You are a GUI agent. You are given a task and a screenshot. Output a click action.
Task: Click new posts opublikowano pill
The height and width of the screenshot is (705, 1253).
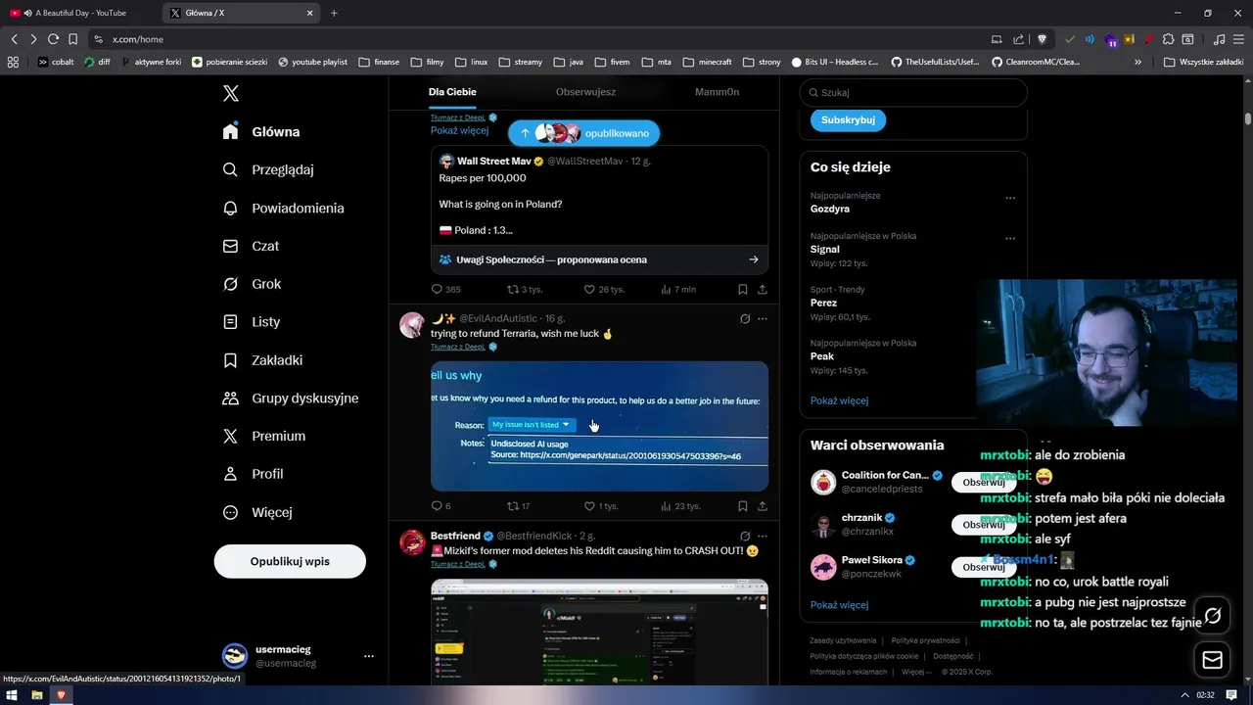click(583, 133)
